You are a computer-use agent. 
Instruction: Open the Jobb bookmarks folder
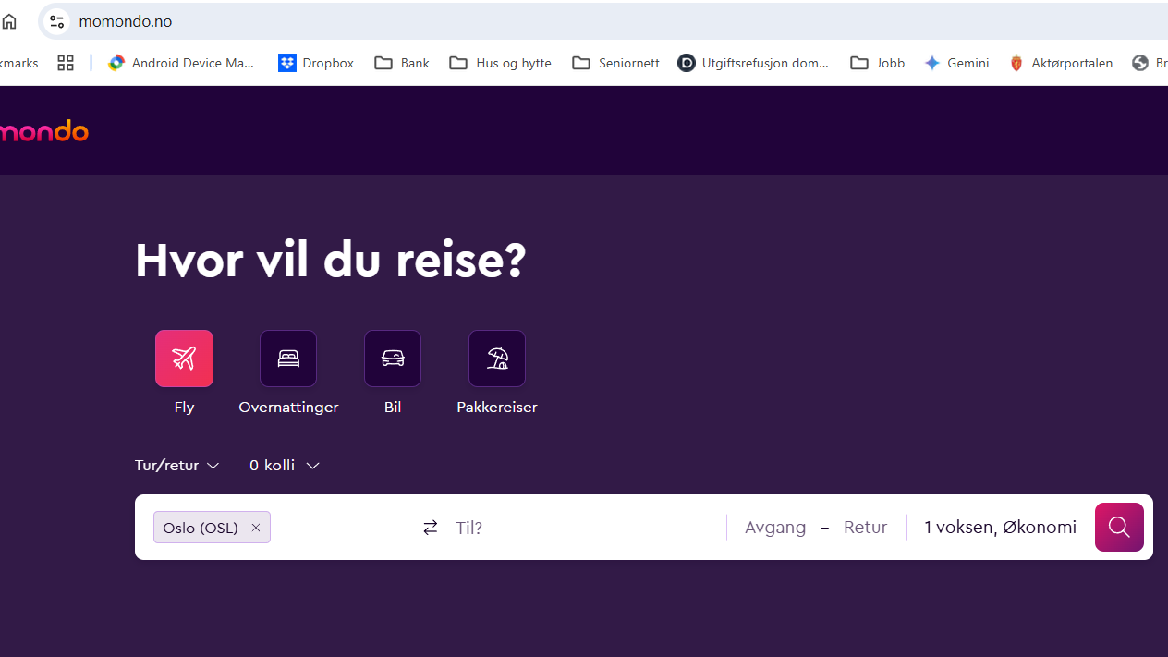point(876,63)
